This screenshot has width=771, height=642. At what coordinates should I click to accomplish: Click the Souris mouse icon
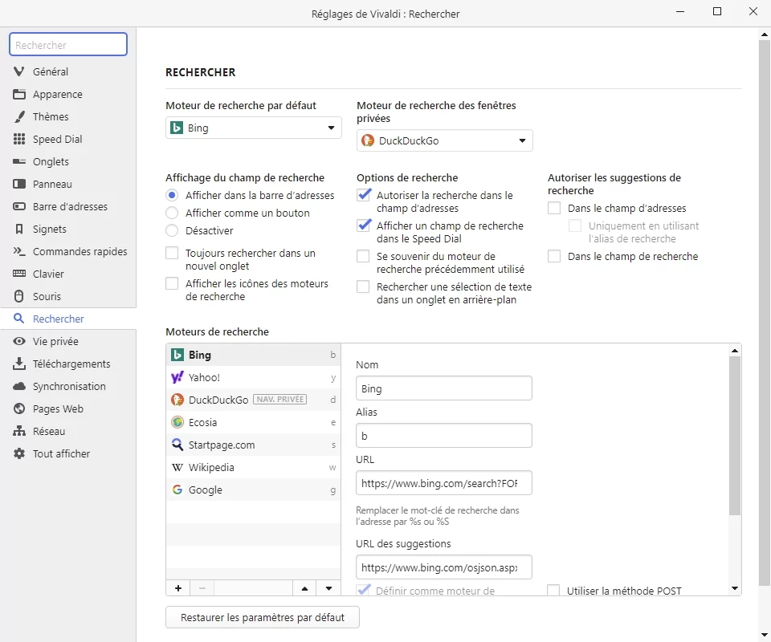18,297
